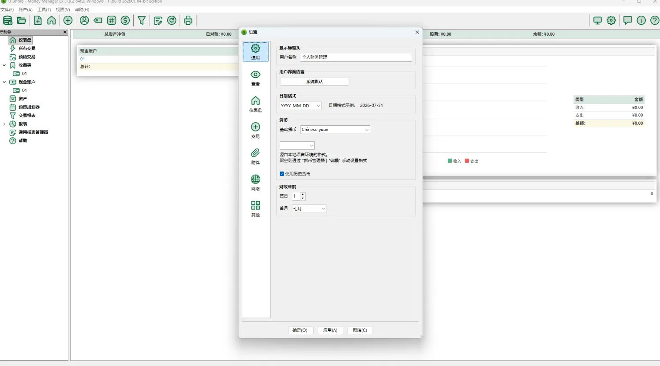Click the green 收入 legend swatch
Viewport: 660px width, 366px height.
tap(450, 161)
